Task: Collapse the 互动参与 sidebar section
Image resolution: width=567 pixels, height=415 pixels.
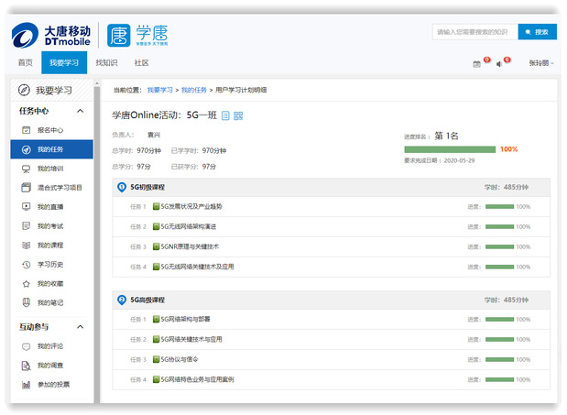Action: coord(81,327)
